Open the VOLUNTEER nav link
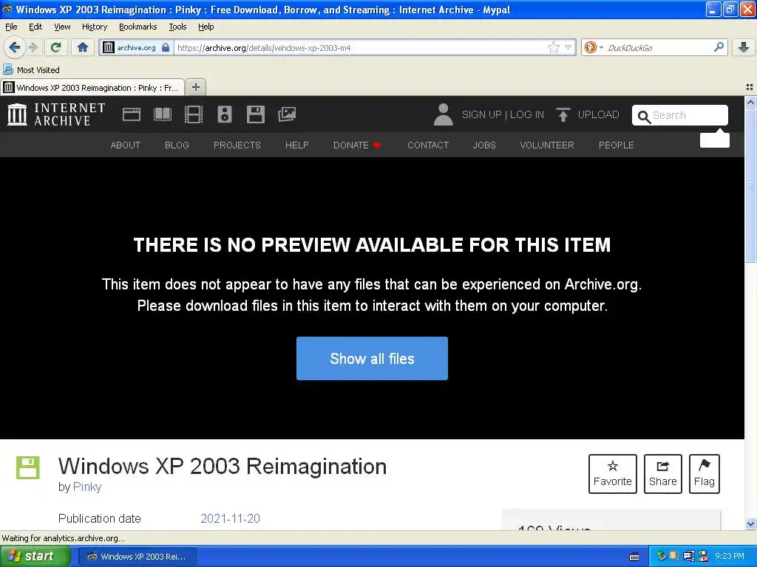Viewport: 757px width, 567px height. (x=547, y=145)
